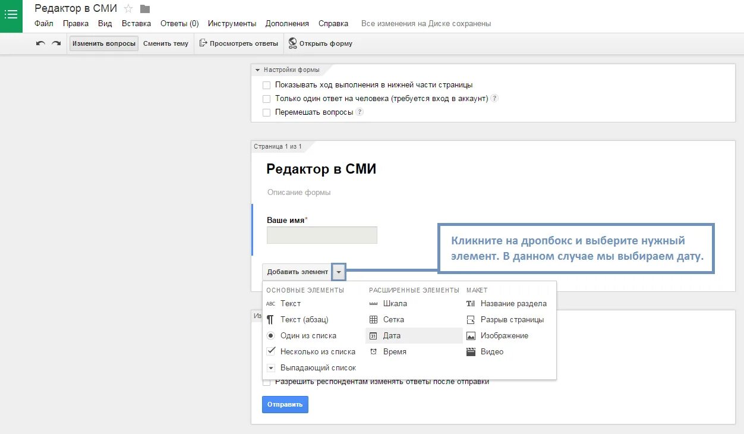Tick 'Только один ответ на человека' checkbox
Viewport: 744px width, 434px height.
[x=266, y=99]
